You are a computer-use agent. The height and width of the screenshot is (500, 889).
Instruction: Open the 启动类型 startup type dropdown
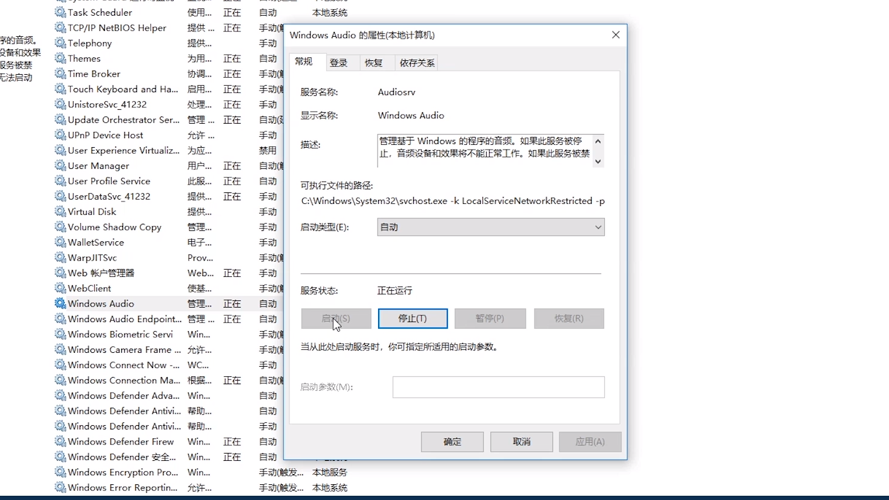point(491,227)
